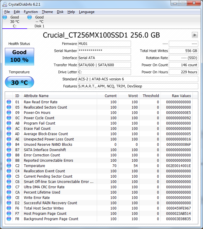
Task: Open the Language menu
Action: [86, 12]
